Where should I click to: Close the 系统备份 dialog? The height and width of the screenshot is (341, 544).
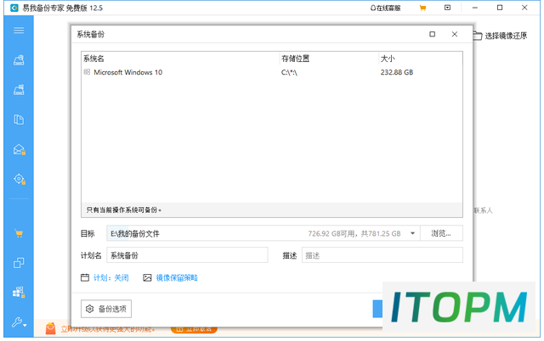click(x=455, y=34)
